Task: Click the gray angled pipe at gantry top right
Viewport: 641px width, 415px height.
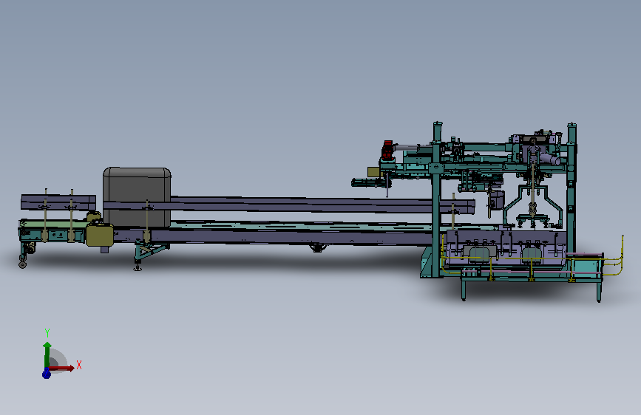Action: (550, 159)
